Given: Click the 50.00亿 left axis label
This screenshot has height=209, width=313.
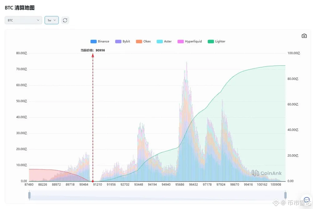Looking at the screenshot, I should 22,101.
